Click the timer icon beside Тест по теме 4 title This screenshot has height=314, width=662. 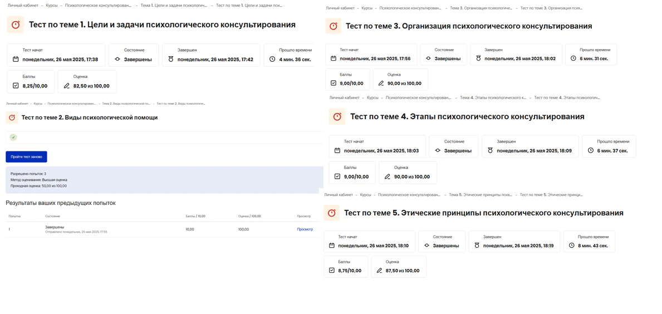coord(337,116)
